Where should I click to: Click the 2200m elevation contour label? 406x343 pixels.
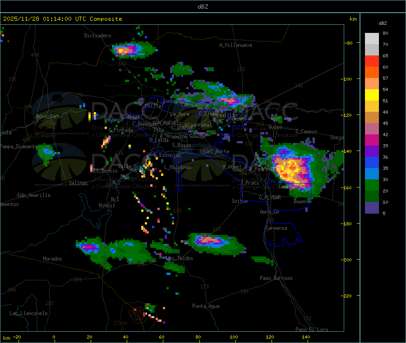120,323
